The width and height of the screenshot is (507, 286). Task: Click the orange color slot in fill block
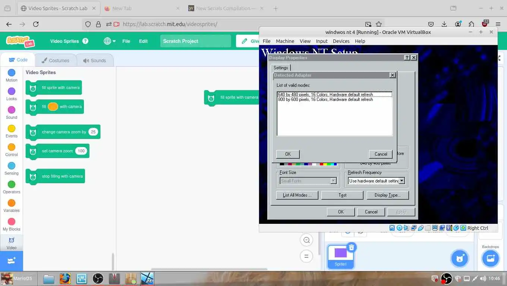tap(53, 107)
